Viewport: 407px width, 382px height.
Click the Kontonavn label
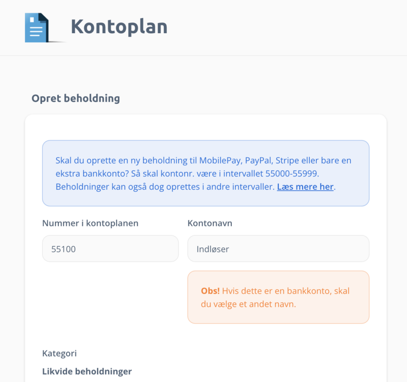click(x=210, y=223)
